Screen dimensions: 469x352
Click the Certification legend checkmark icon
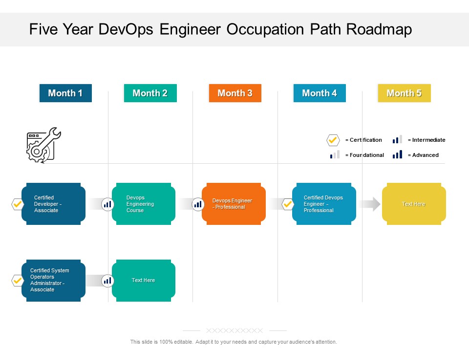[x=333, y=140]
